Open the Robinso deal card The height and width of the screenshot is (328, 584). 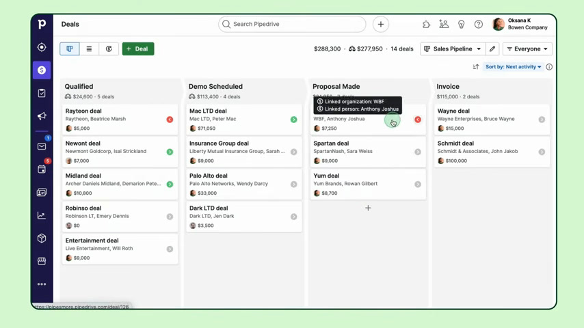coord(120,217)
